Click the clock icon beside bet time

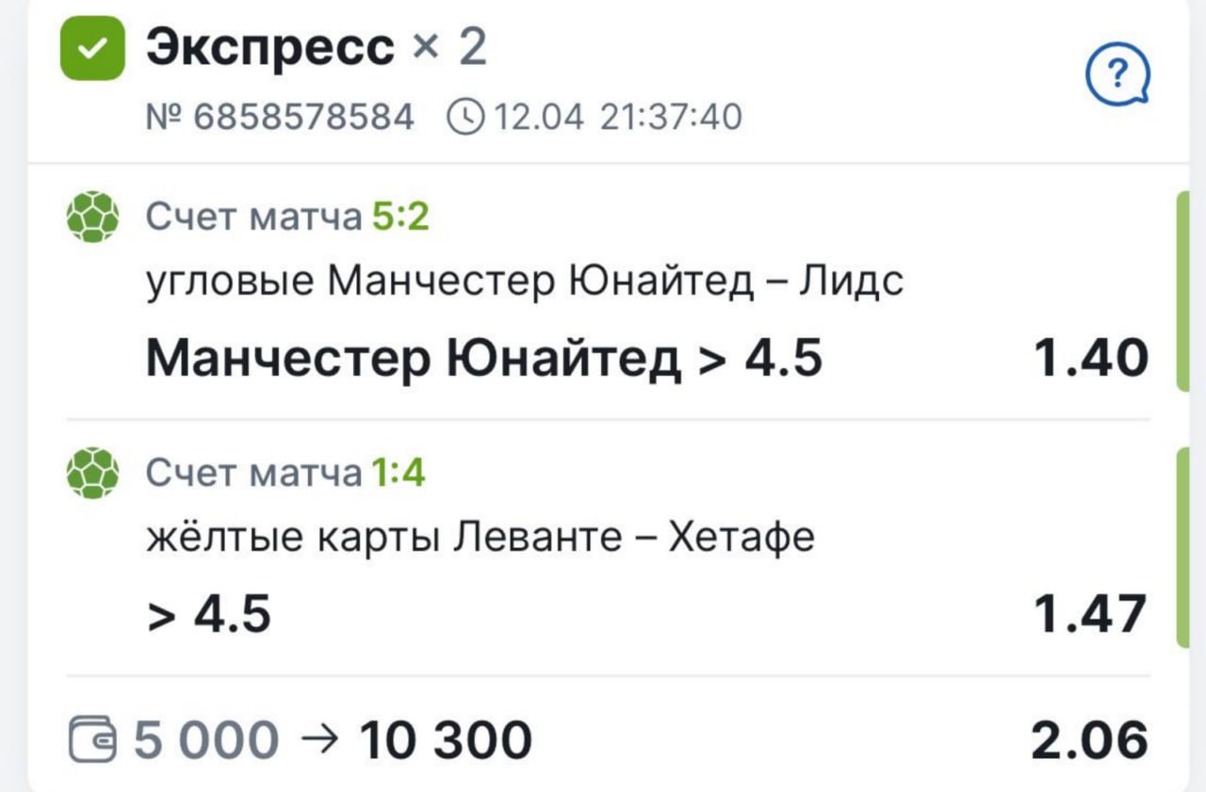[464, 118]
